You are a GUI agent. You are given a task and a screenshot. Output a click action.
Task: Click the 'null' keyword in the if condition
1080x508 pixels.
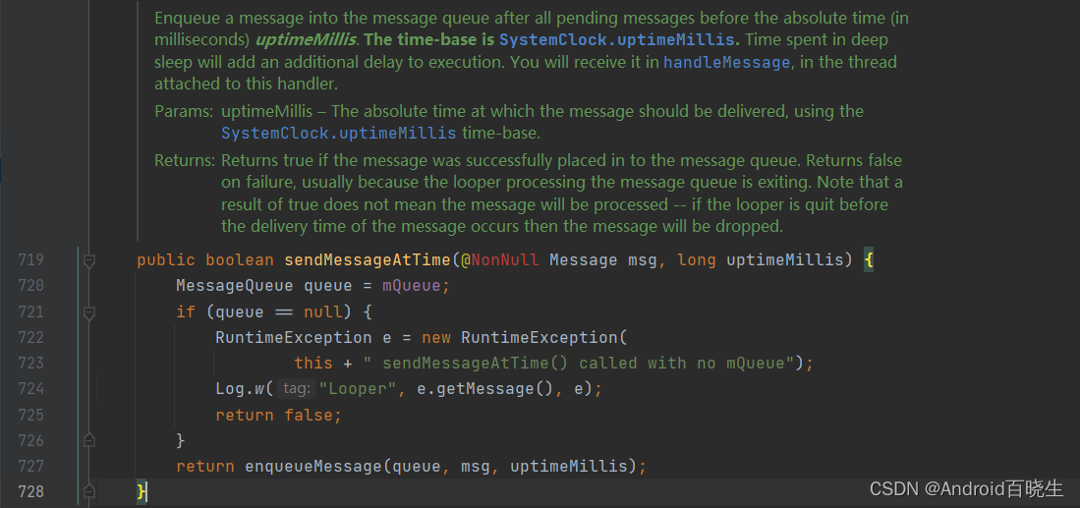(x=323, y=311)
